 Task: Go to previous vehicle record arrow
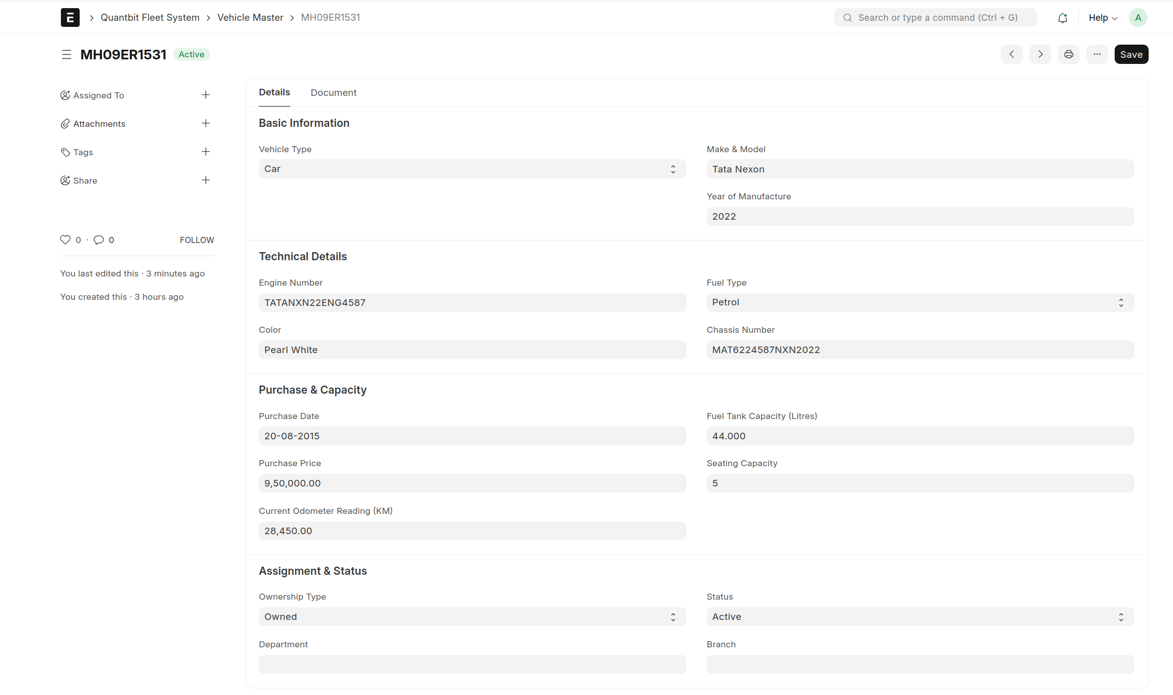1012,54
